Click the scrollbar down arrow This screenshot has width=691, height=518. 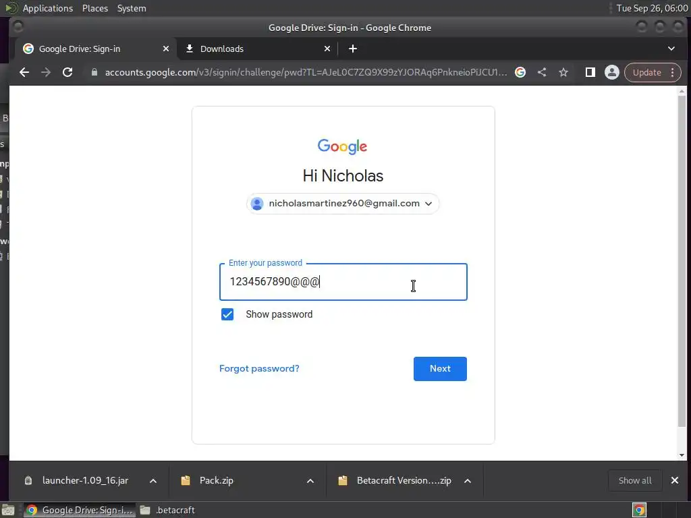point(682,455)
